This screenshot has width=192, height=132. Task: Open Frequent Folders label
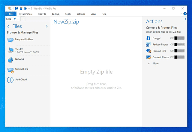[24, 39]
